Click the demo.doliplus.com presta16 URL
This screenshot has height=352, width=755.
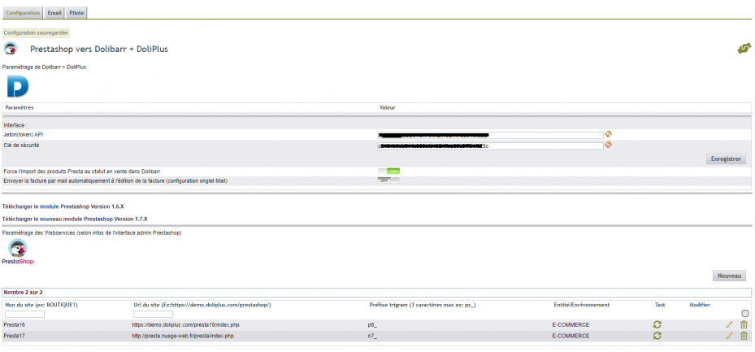(185, 325)
